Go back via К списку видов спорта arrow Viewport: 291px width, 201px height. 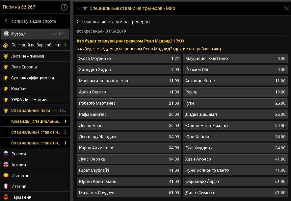pyautogui.click(x=6, y=21)
